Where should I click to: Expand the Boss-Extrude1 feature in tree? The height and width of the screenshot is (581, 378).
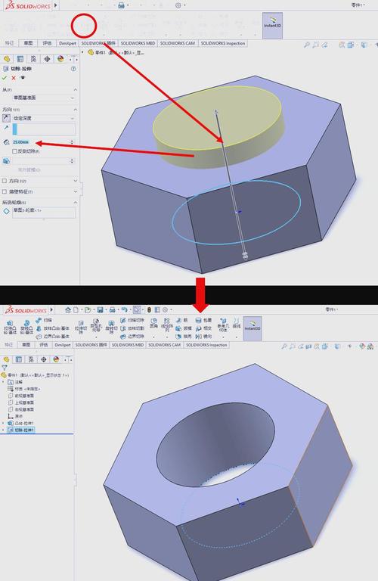(x=3, y=423)
